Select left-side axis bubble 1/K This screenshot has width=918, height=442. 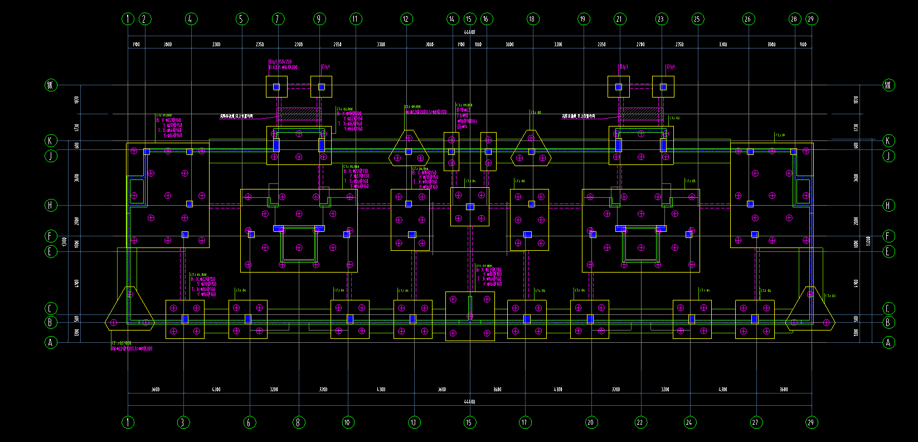51,85
